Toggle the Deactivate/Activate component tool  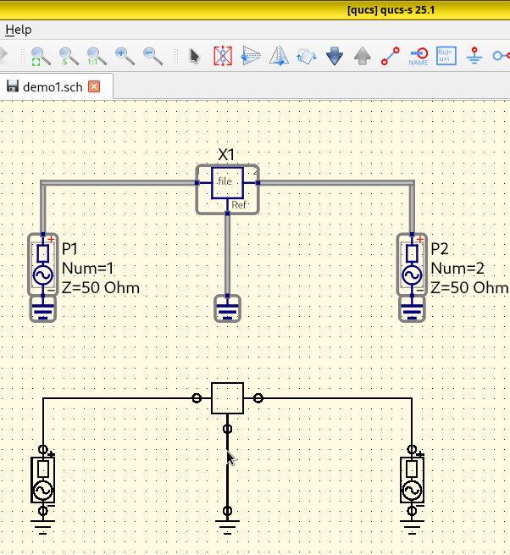[222, 57]
